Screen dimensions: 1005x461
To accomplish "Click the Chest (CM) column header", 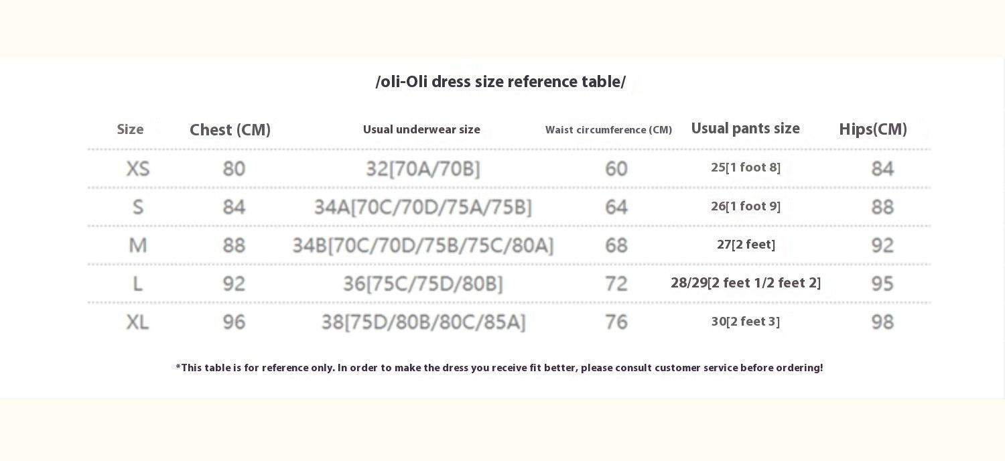I will pos(230,130).
